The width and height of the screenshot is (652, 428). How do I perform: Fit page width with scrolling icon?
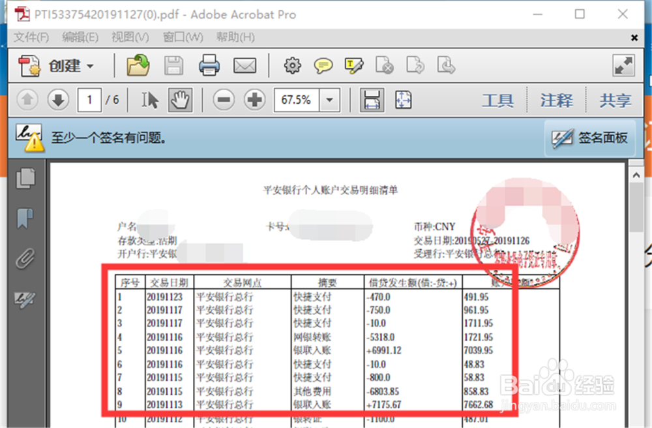point(372,100)
